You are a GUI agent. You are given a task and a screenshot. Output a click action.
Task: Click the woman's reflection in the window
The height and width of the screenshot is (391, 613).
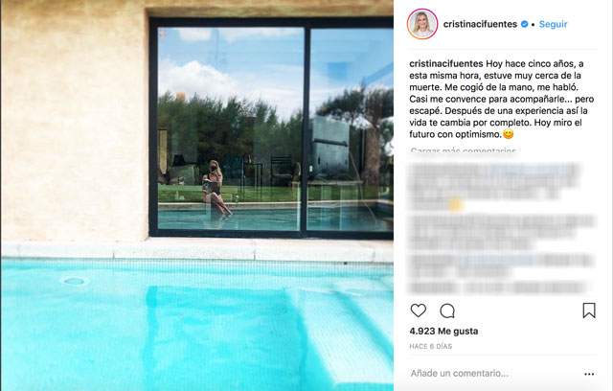pyautogui.click(x=216, y=188)
